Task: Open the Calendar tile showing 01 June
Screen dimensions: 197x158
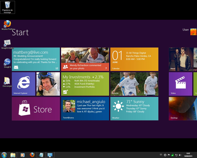Action: tap(134, 59)
